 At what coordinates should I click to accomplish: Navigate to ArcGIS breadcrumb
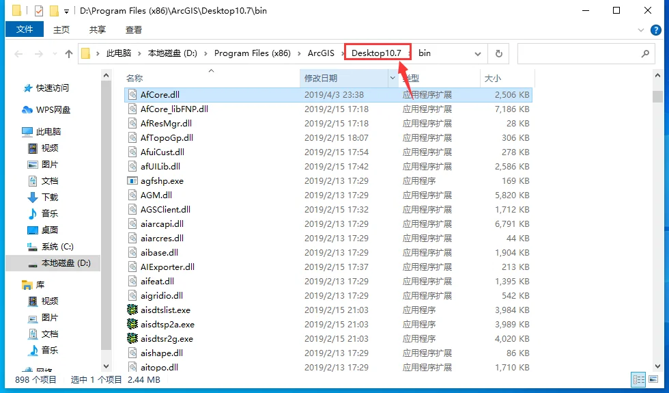[321, 53]
